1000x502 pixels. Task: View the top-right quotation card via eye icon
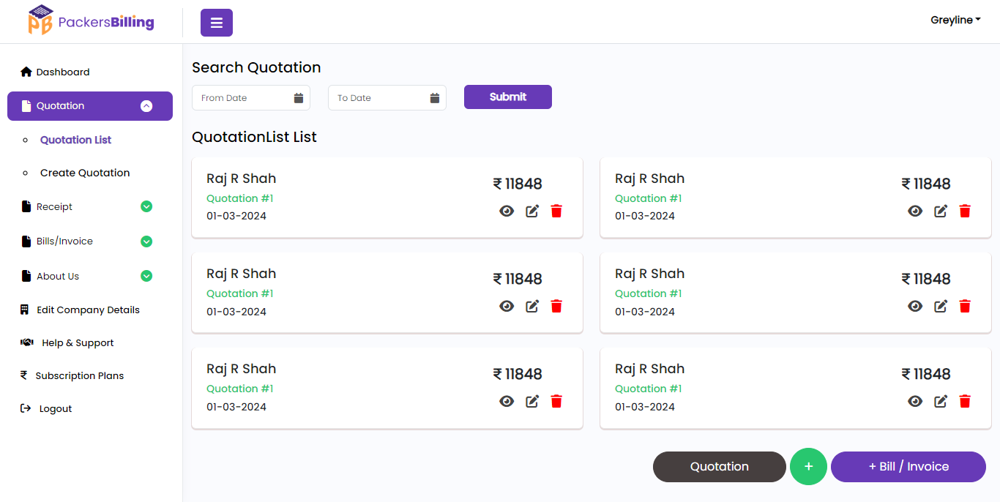[915, 211]
